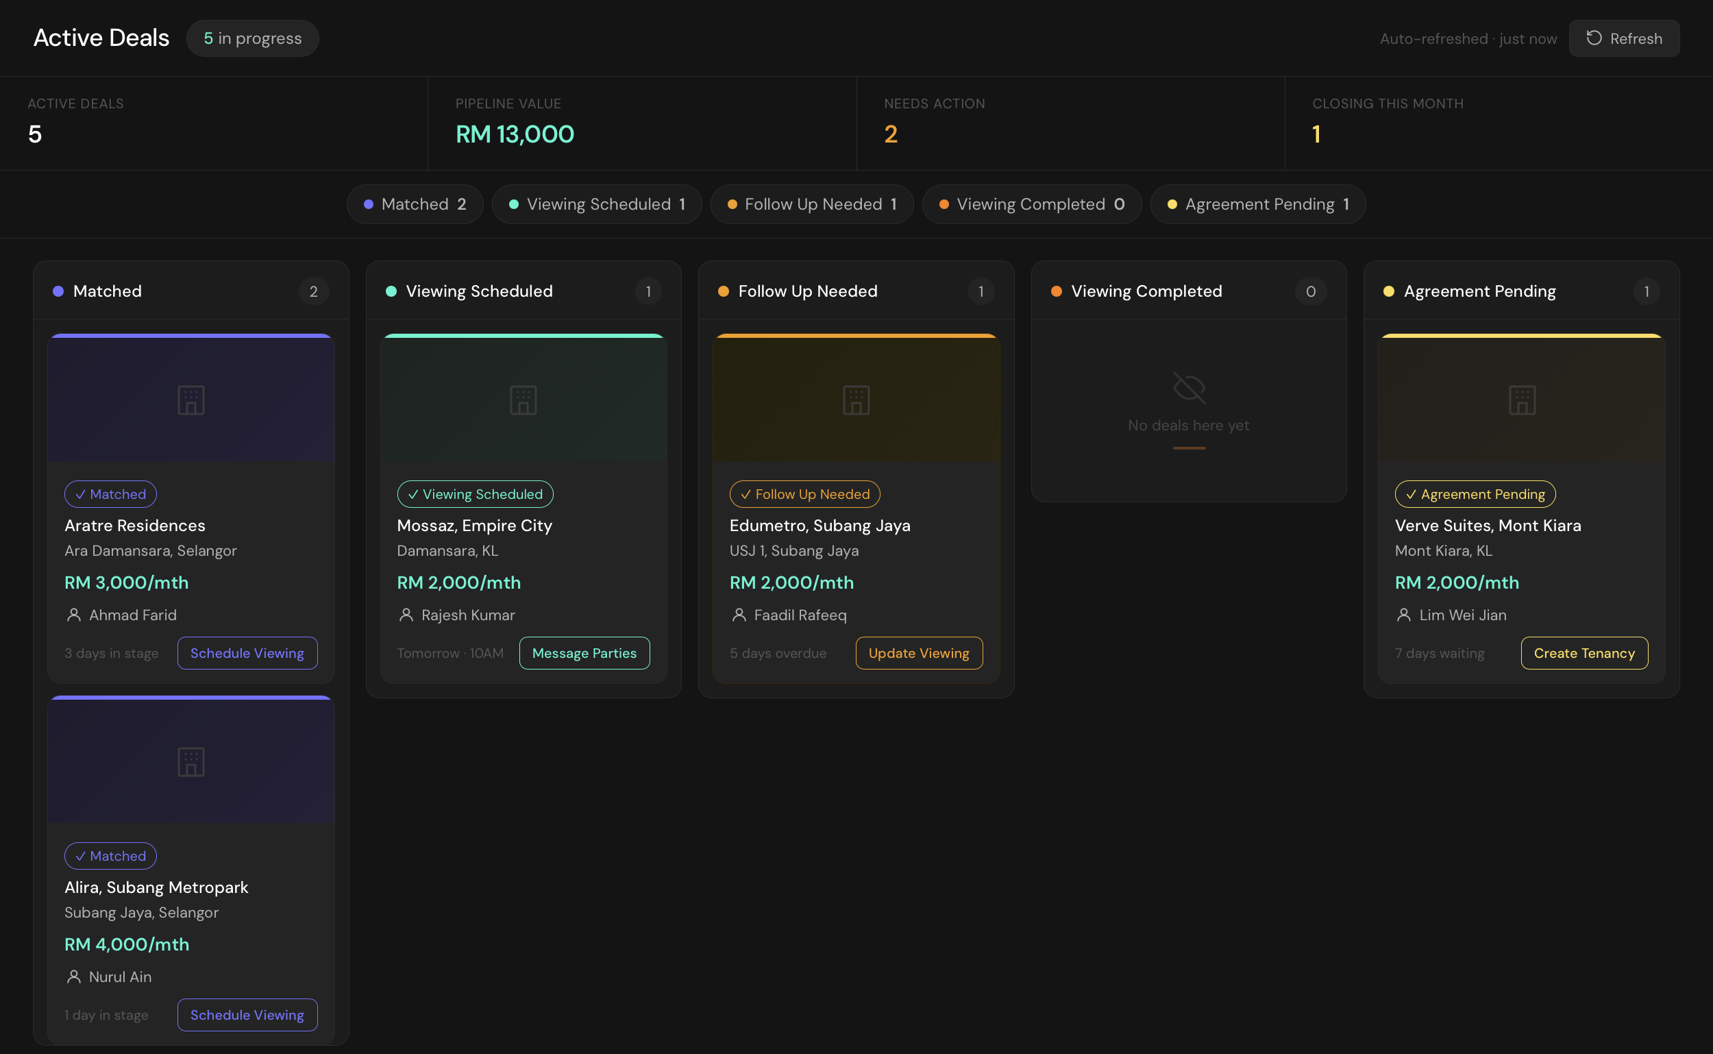Click the Matched column header title
Image resolution: width=1713 pixels, height=1054 pixels.
point(108,291)
